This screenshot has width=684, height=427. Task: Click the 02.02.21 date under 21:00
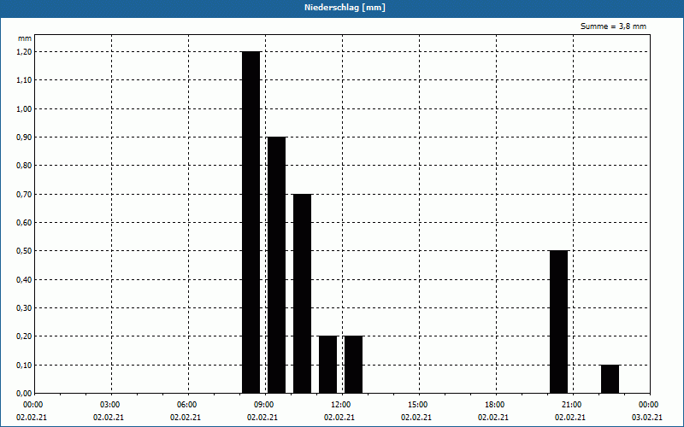pos(570,418)
